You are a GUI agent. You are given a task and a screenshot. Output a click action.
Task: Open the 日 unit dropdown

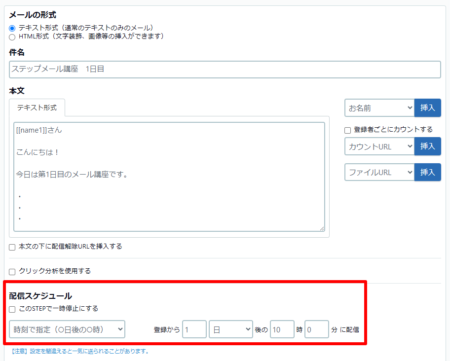coord(230,329)
